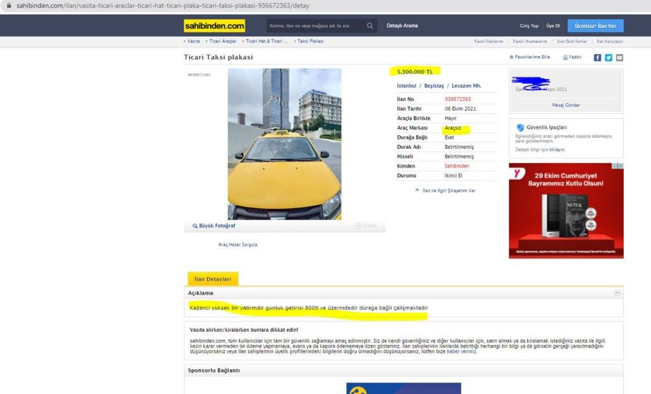Close the ad using the X icon
Image resolution: width=651 pixels, height=394 pixels.
tap(620, 166)
